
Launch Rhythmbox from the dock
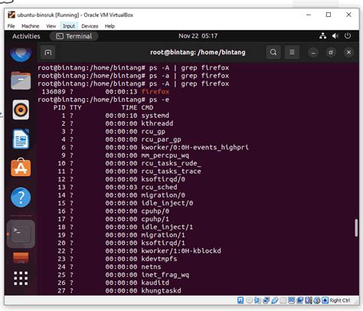pyautogui.click(x=21, y=110)
